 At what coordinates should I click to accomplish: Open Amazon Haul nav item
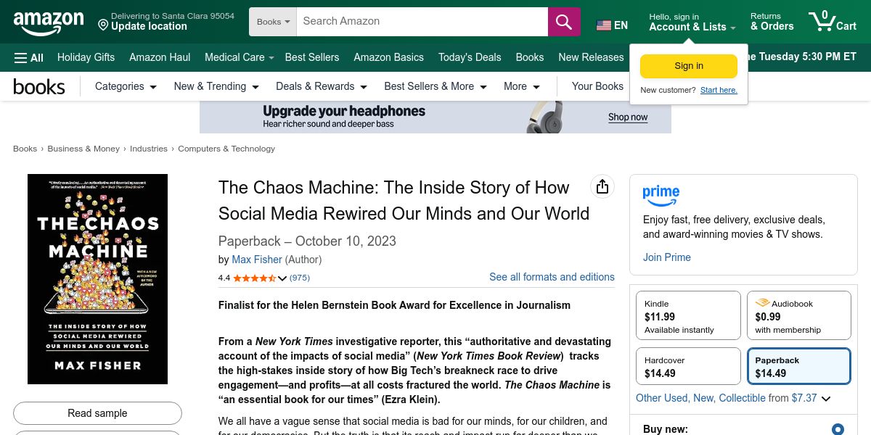160,57
